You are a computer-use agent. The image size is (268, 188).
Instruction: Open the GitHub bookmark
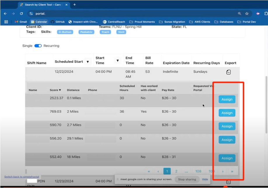click(58, 22)
